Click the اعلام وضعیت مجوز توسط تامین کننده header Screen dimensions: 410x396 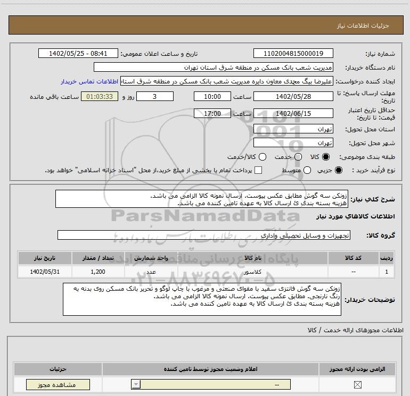pyautogui.click(x=210, y=369)
